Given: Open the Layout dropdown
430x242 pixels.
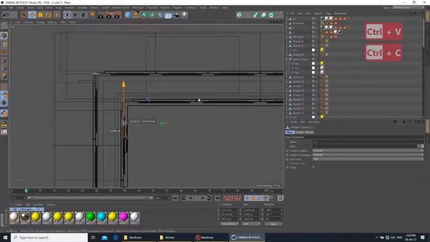Looking at the screenshot, I should [408, 7].
